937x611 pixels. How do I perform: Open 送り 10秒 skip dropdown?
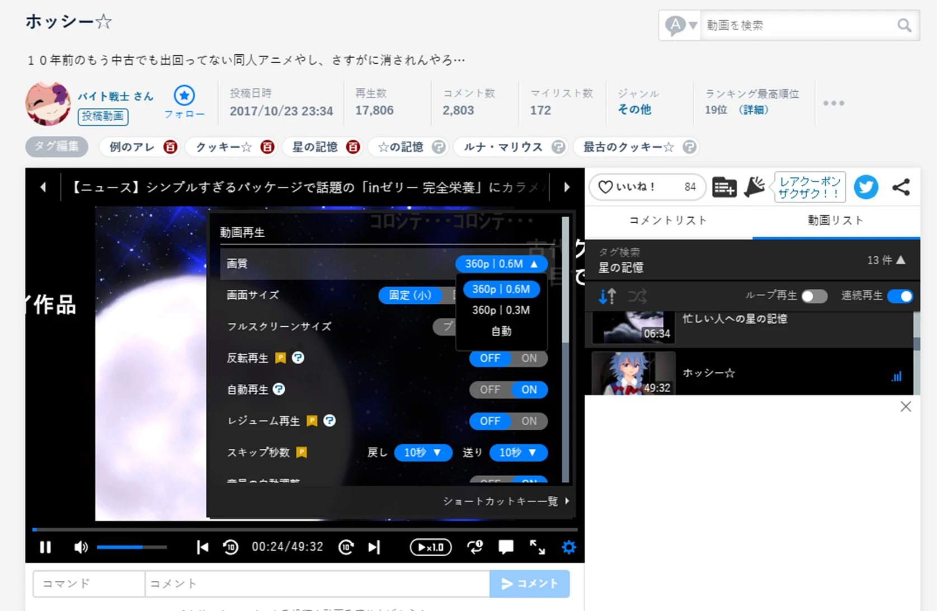[x=519, y=452]
